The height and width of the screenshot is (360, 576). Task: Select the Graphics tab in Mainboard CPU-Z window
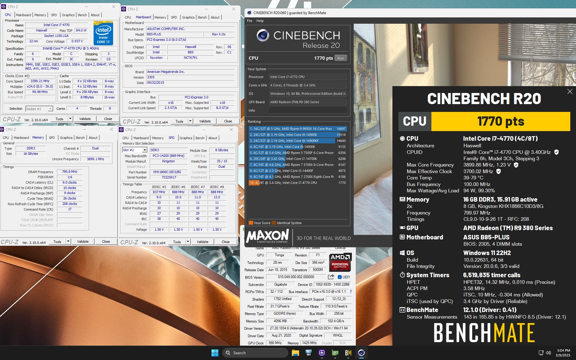point(188,17)
